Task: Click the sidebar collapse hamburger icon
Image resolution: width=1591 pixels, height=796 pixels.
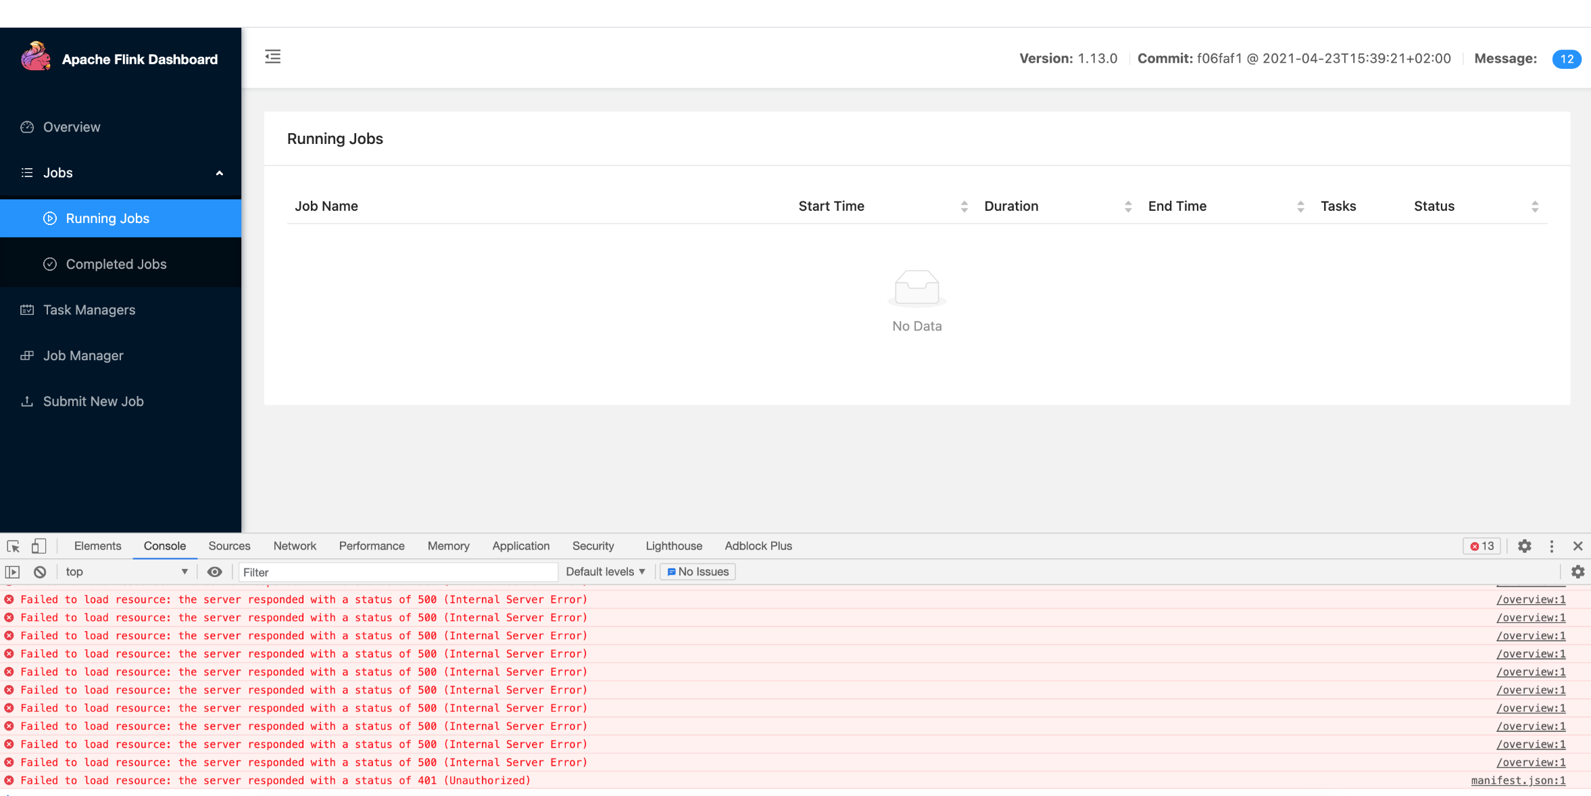Action: point(273,57)
